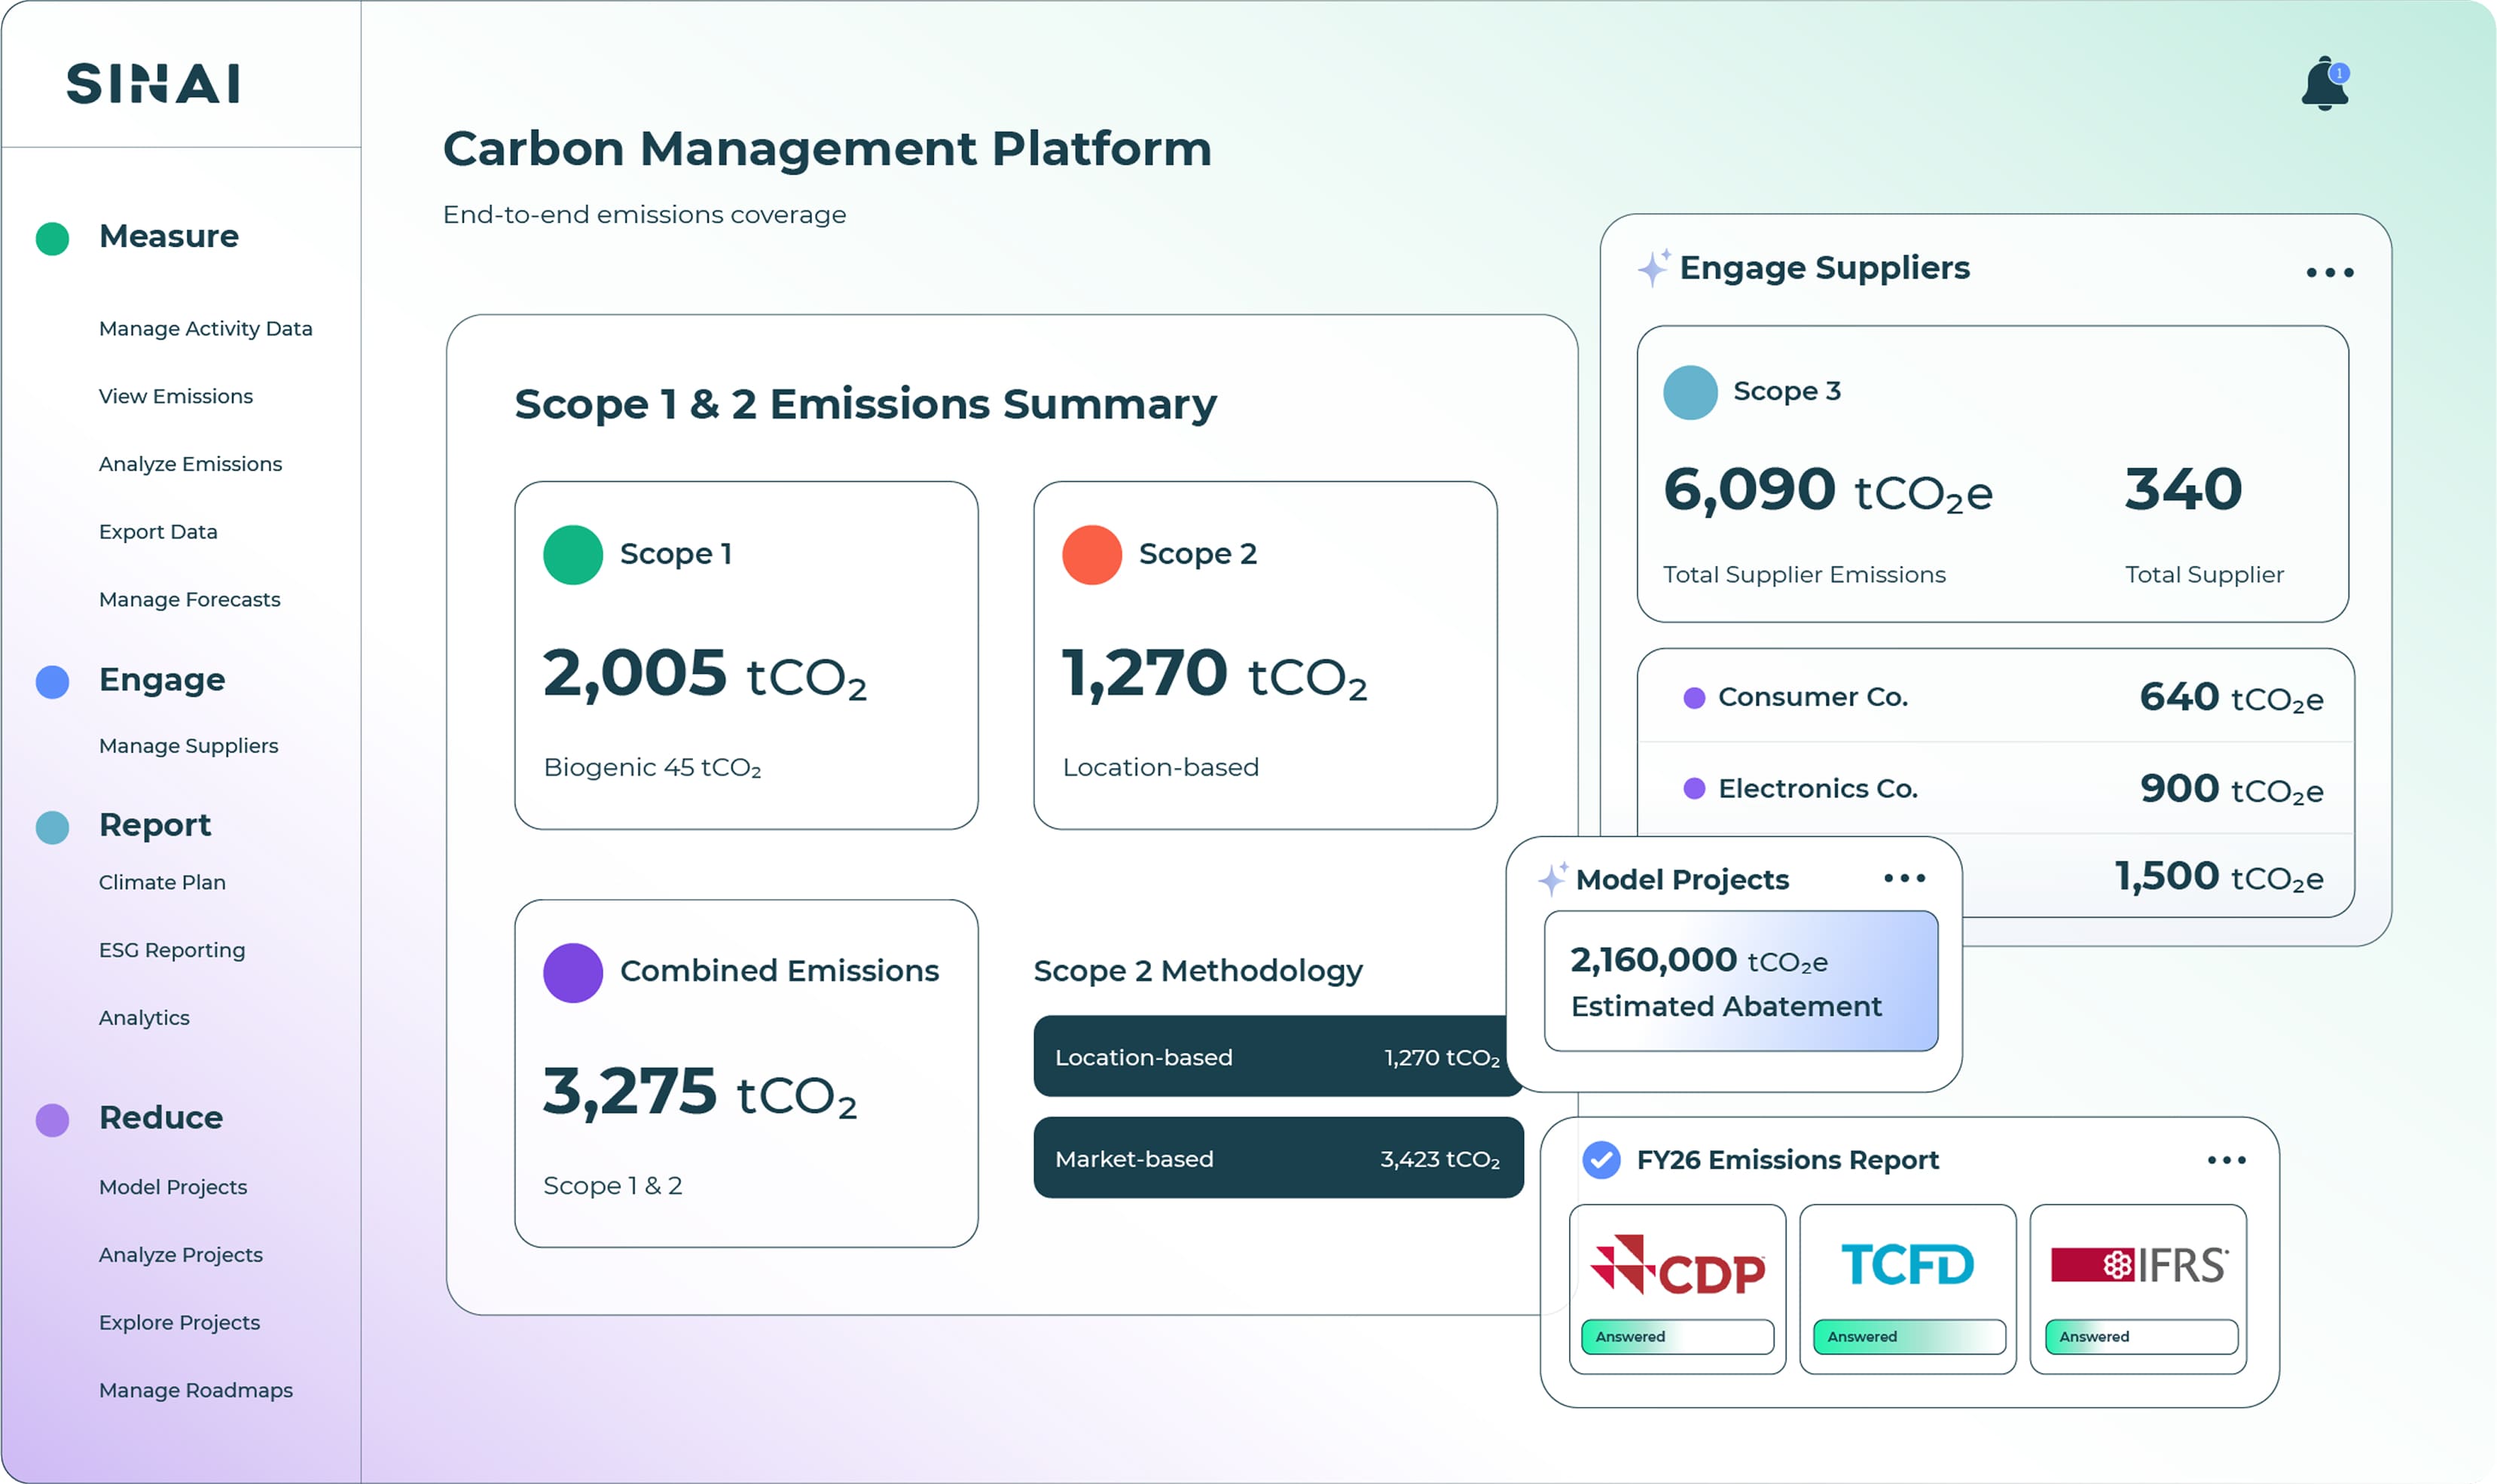Open Manage Forecasts
2497x1484 pixels.
(190, 600)
